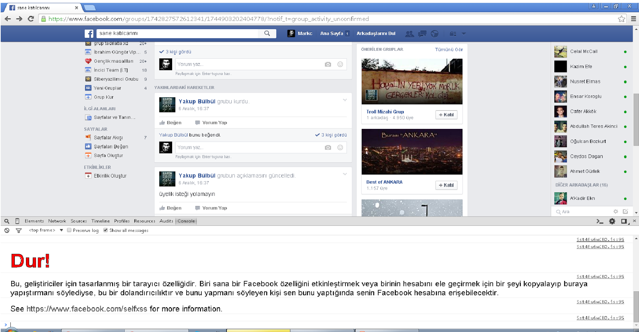The width and height of the screenshot is (639, 332).
Task: Open privacy shortcuts lock icon
Action: coord(453,34)
